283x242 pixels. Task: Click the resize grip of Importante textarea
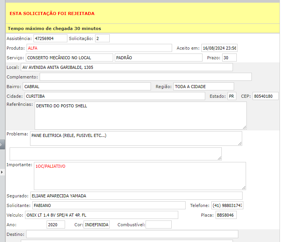(243, 187)
